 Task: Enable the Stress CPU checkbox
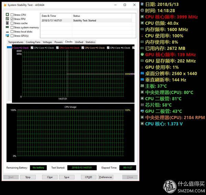(12, 15)
